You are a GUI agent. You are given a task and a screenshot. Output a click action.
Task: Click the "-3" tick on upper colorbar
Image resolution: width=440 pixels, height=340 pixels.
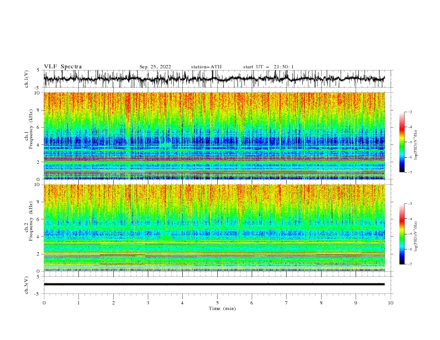coord(409,112)
